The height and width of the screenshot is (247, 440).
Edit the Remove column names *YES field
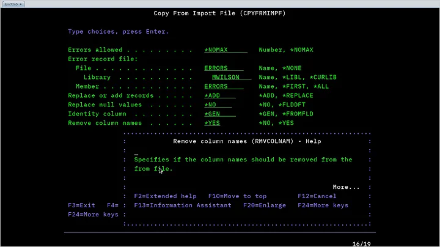212,123
